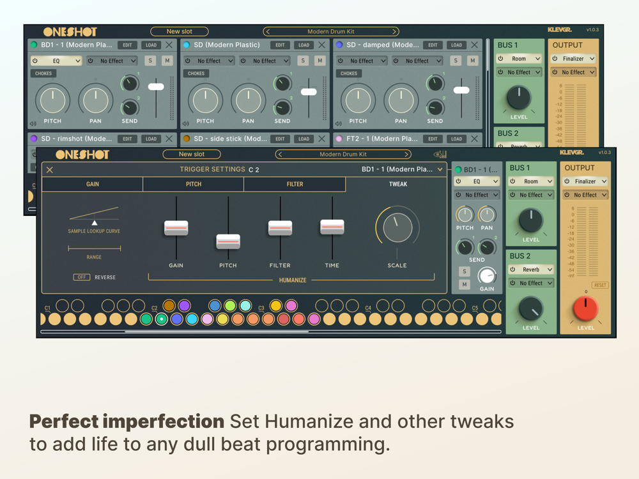Go to previous kit in front window
The image size is (639, 479).
click(280, 155)
